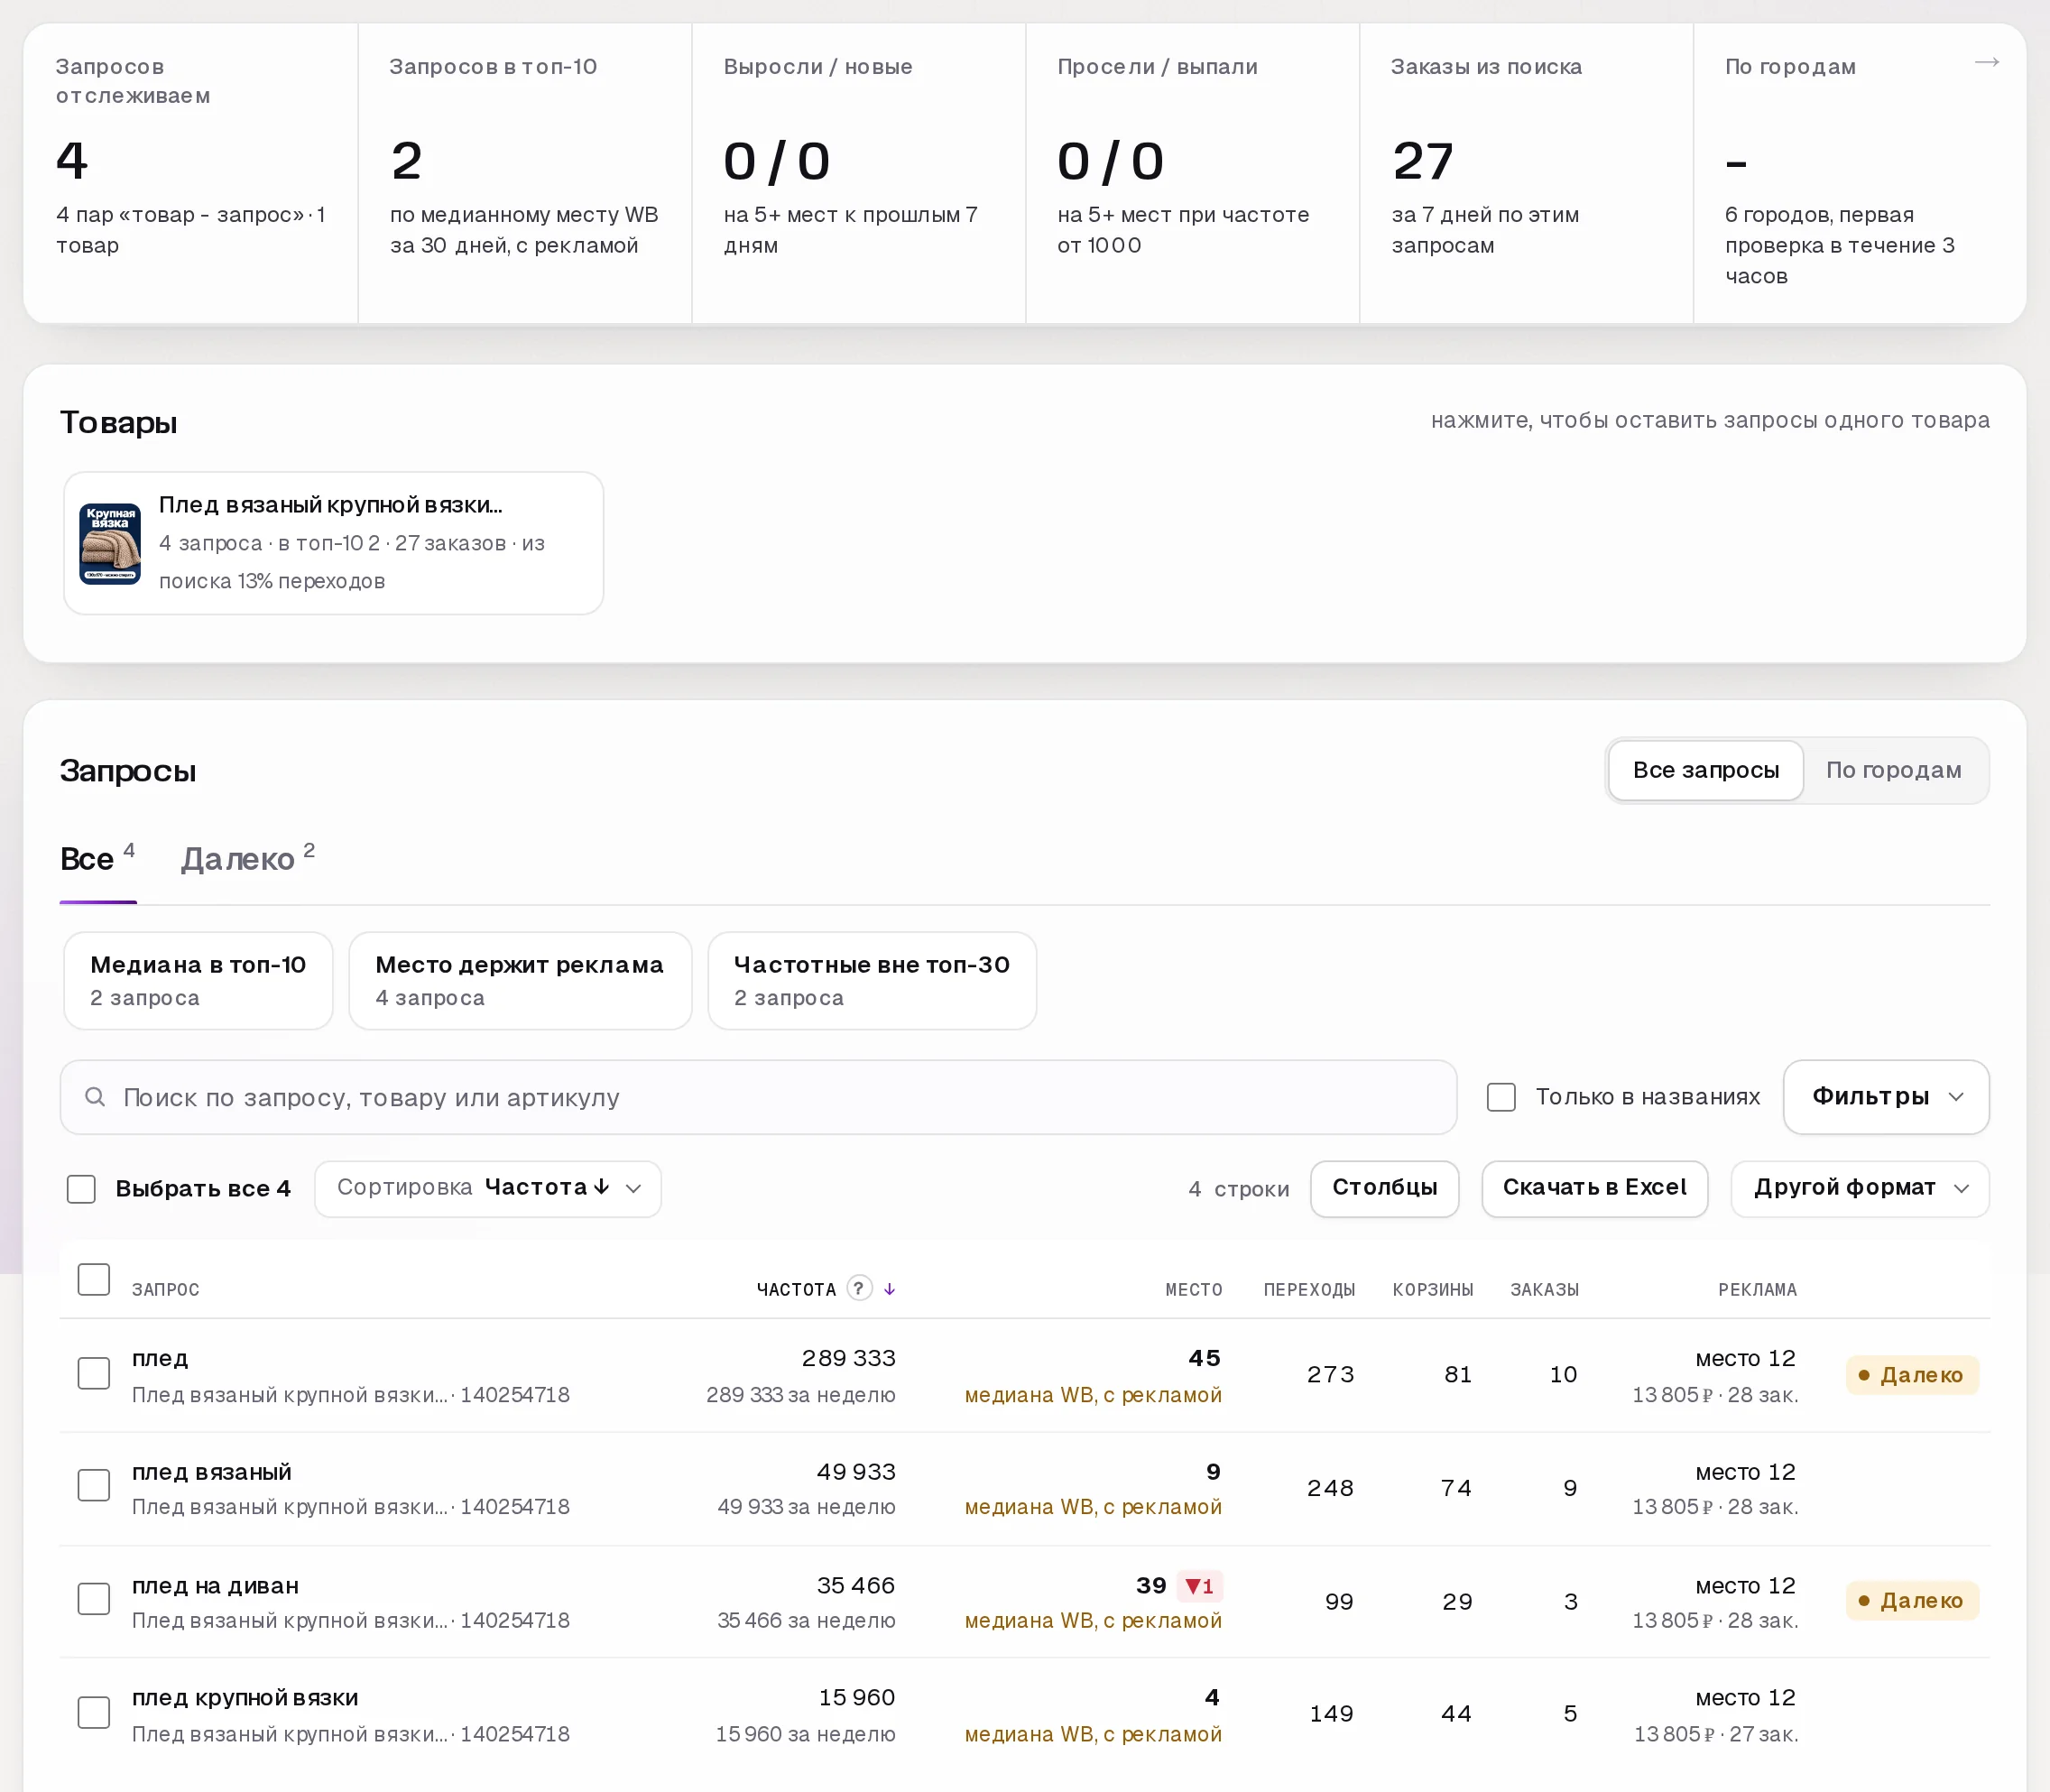Check the Выбрать все 4 checkbox

pos(81,1188)
